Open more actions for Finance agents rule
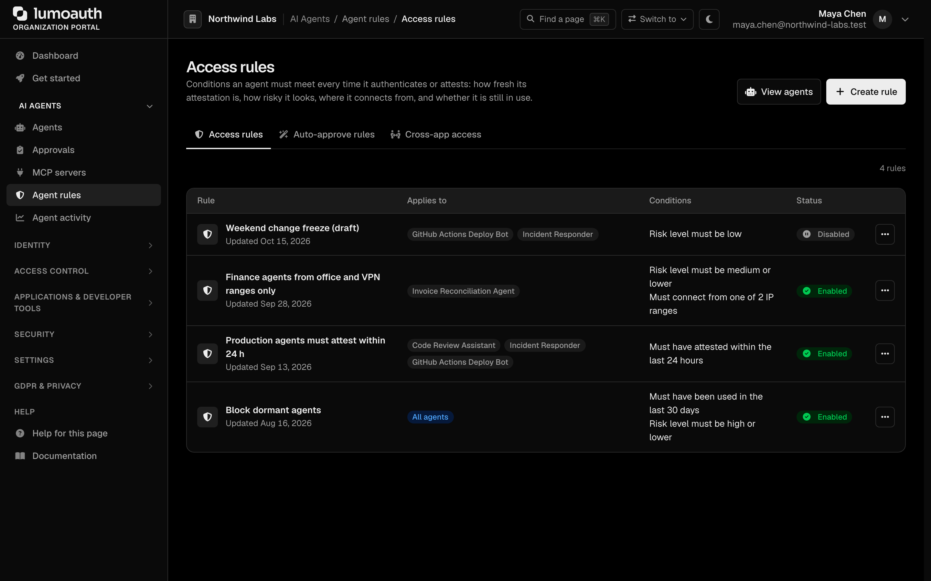The height and width of the screenshot is (581, 931). pos(885,290)
